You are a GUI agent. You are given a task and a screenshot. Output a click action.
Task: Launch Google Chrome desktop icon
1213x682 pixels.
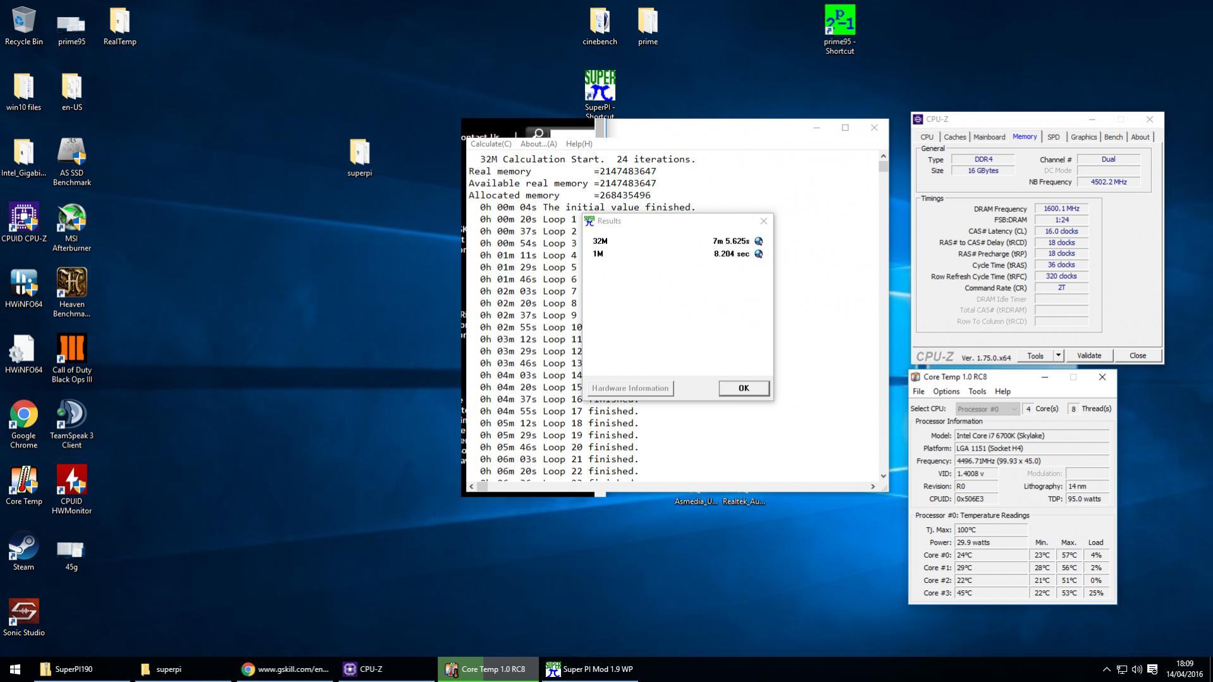click(x=23, y=425)
